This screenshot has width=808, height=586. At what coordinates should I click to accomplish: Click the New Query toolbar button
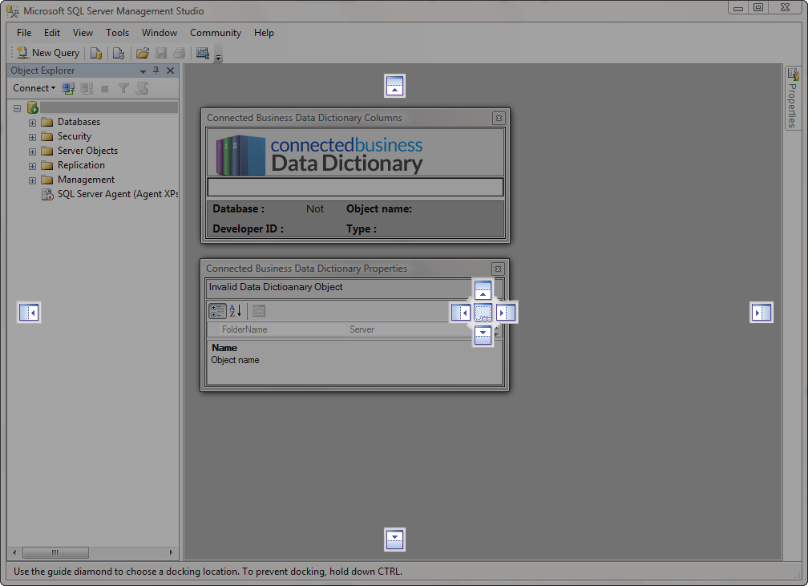49,53
